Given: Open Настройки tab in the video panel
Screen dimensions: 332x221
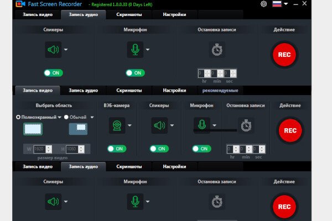Looking at the screenshot, I should 174,91.
